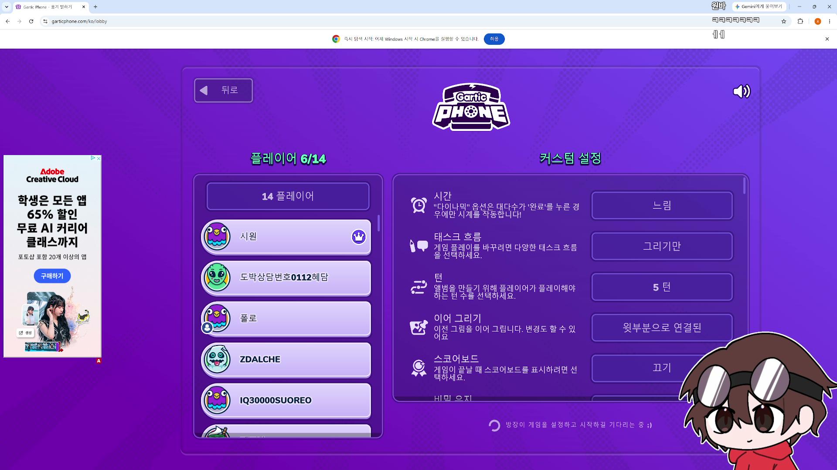Click the 구매하기 button in the Adobe ad
Image resolution: width=837 pixels, height=470 pixels.
[52, 276]
